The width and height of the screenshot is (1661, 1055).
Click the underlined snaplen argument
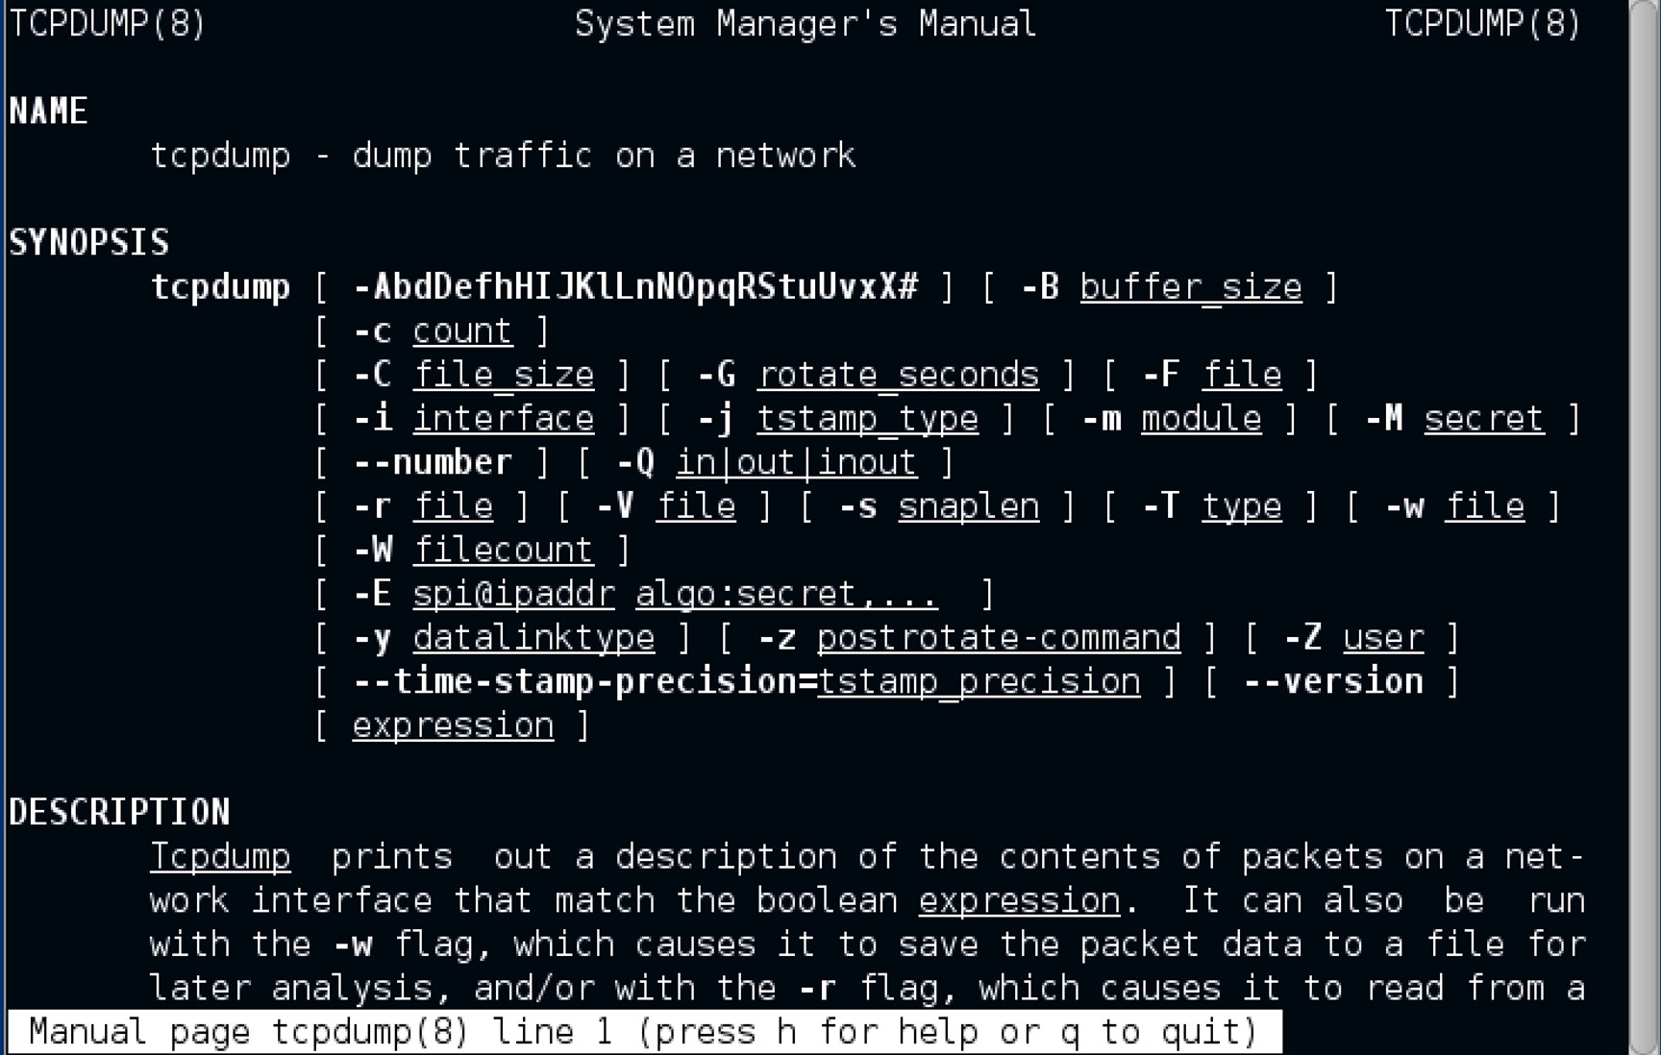968,506
